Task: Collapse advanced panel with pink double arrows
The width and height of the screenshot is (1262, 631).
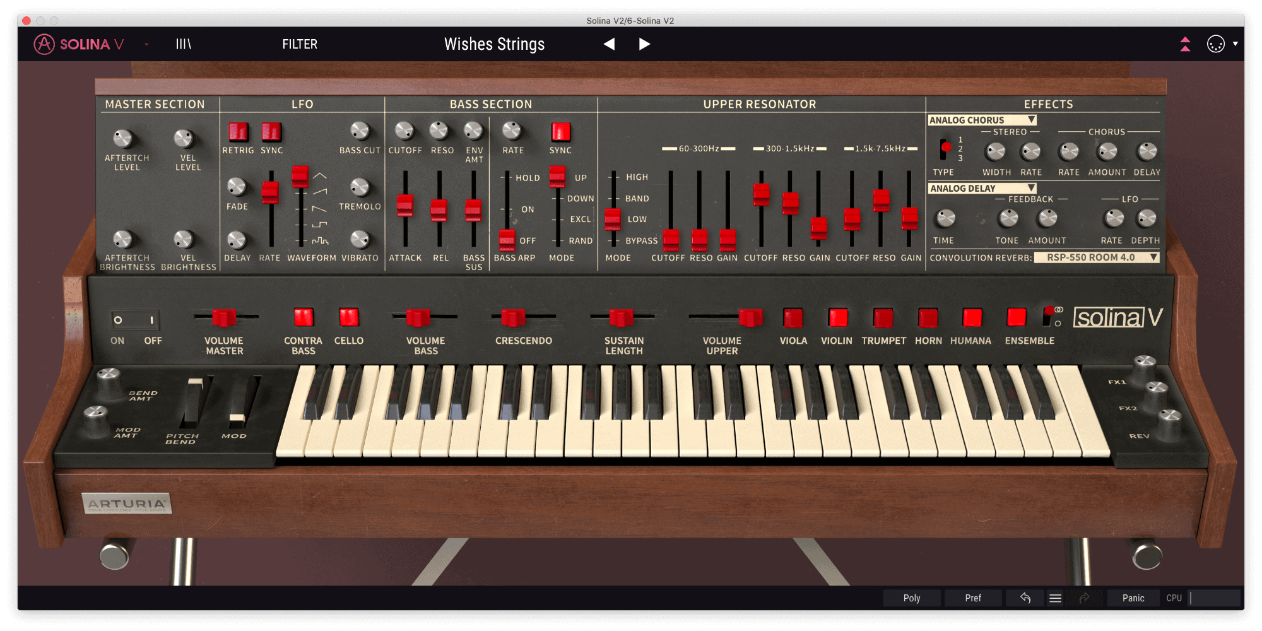Action: (1185, 44)
